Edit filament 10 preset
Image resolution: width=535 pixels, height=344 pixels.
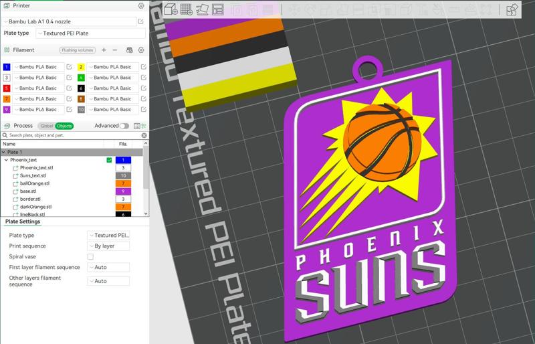tap(144, 109)
